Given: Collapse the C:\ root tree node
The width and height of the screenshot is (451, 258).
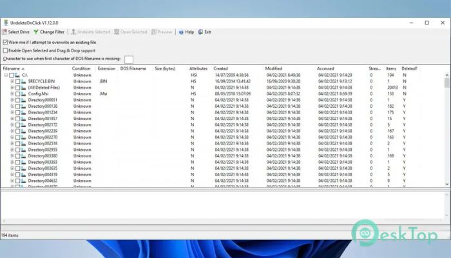Looking at the screenshot, I should point(6,75).
